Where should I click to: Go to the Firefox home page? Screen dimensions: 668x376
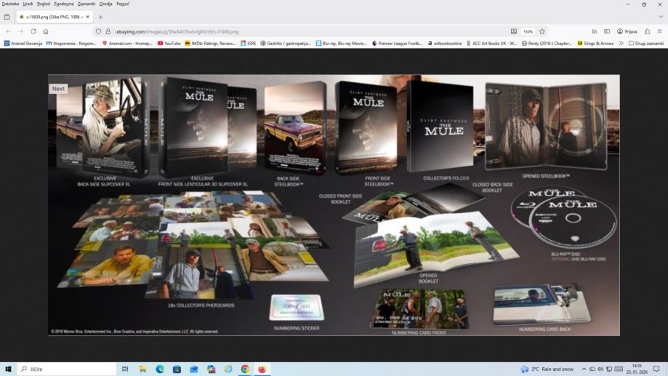coord(46,31)
